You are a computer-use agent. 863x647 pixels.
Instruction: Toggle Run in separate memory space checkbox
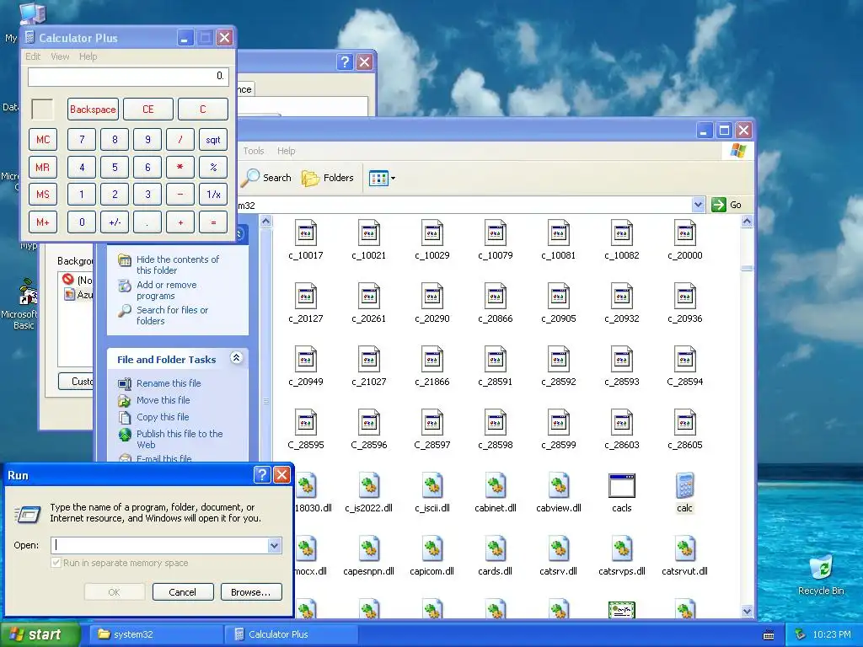pyautogui.click(x=56, y=563)
